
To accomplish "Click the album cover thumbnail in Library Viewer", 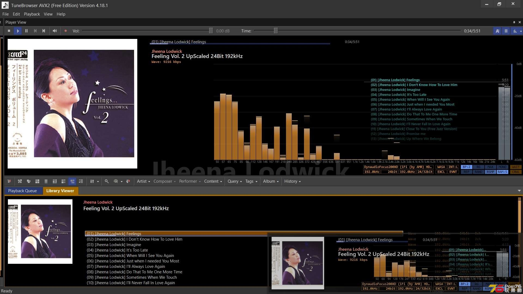I will (40, 231).
